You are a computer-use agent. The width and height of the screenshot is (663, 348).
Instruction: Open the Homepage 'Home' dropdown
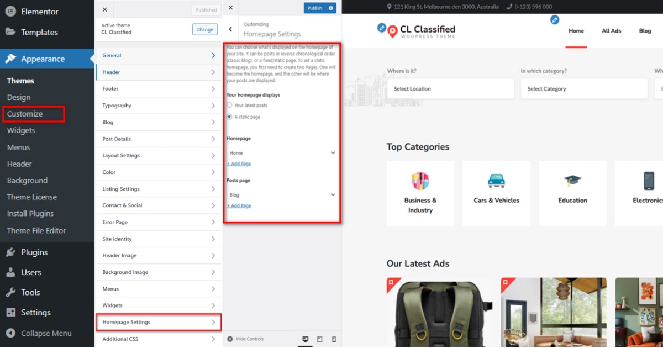[x=282, y=152]
